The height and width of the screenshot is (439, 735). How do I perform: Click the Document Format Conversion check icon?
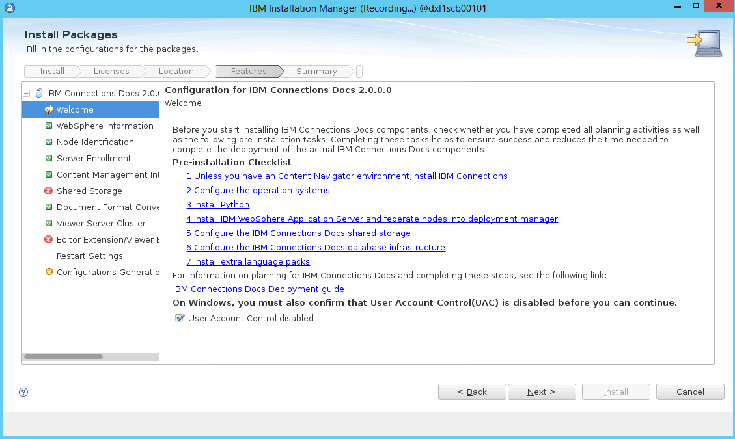click(x=49, y=207)
